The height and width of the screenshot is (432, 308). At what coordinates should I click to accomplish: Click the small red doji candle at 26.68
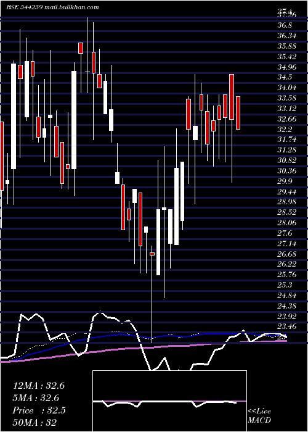click(x=152, y=254)
